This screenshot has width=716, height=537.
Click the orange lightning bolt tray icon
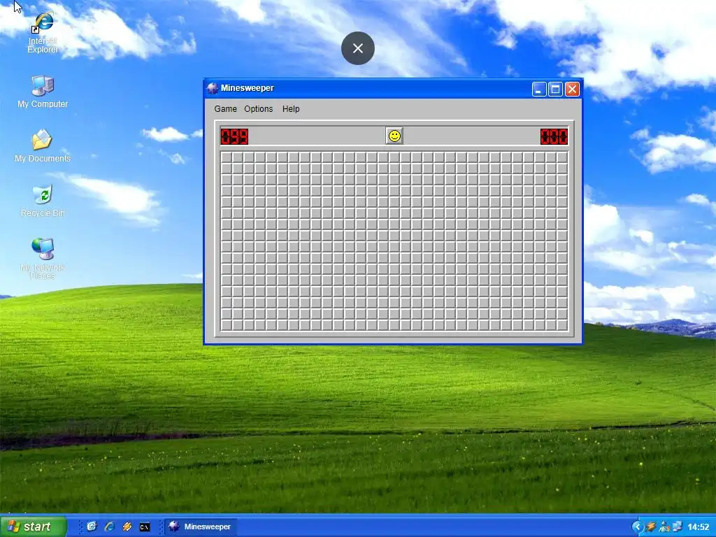pos(651,527)
